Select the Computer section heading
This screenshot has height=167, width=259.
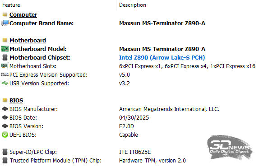point(23,15)
